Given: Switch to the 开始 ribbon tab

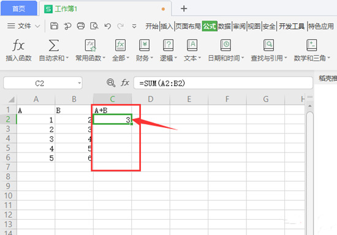Looking at the screenshot, I should point(152,26).
